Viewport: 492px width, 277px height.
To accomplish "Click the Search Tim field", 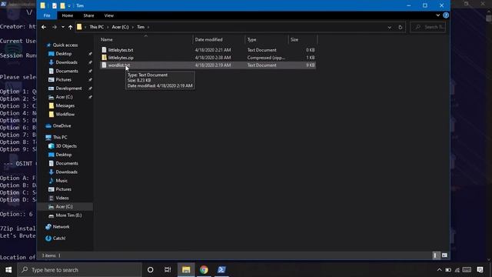I will point(428,28).
